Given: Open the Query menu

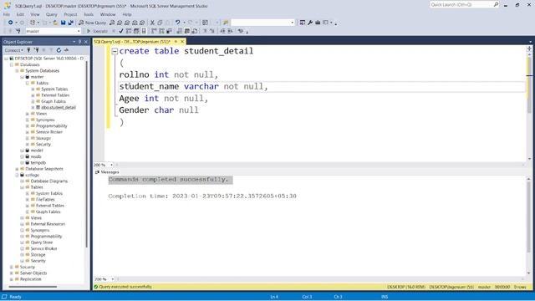Looking at the screenshot, I should coord(52,14).
